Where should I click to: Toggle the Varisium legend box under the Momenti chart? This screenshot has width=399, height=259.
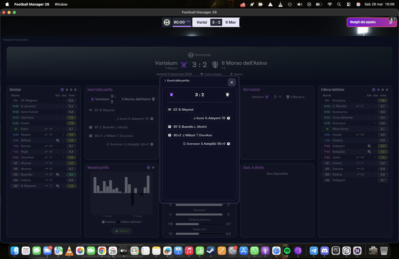103,222
